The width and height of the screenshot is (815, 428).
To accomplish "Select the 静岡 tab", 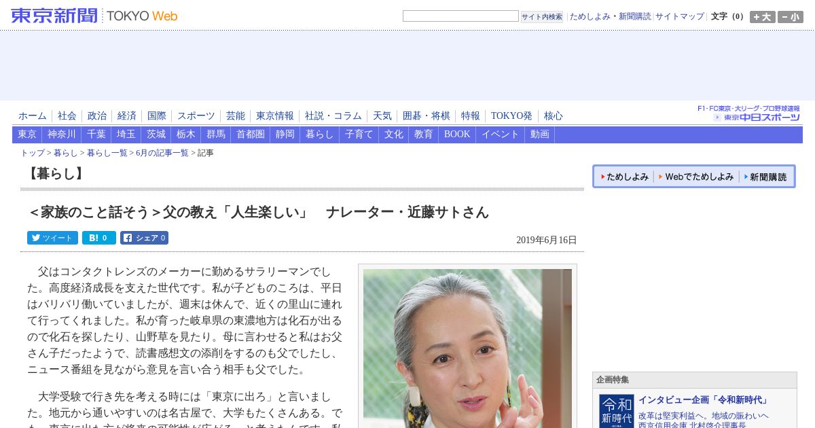I will [x=285, y=135].
